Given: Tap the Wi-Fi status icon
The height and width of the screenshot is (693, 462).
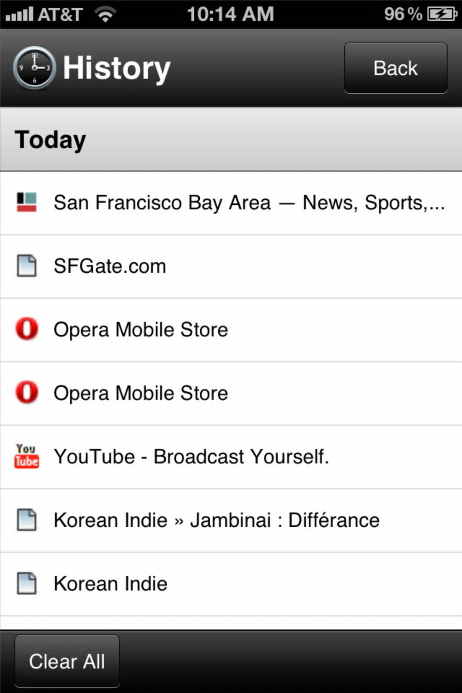Looking at the screenshot, I should pos(105,14).
